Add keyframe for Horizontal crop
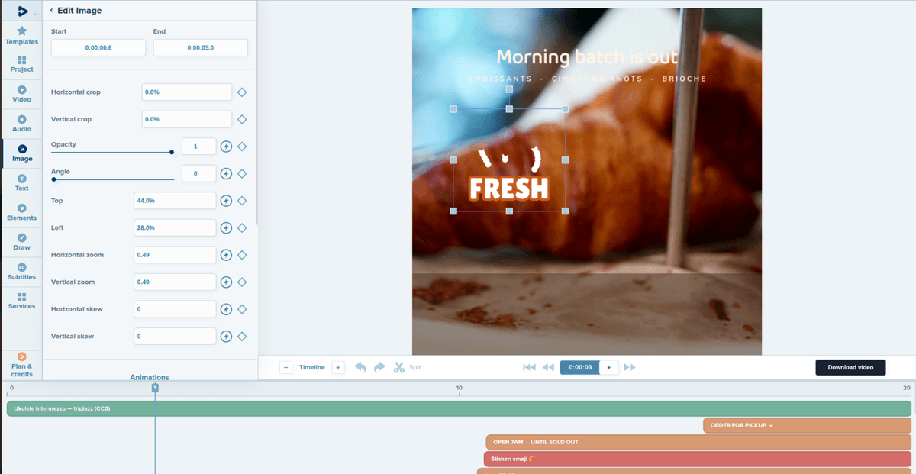 click(x=242, y=92)
